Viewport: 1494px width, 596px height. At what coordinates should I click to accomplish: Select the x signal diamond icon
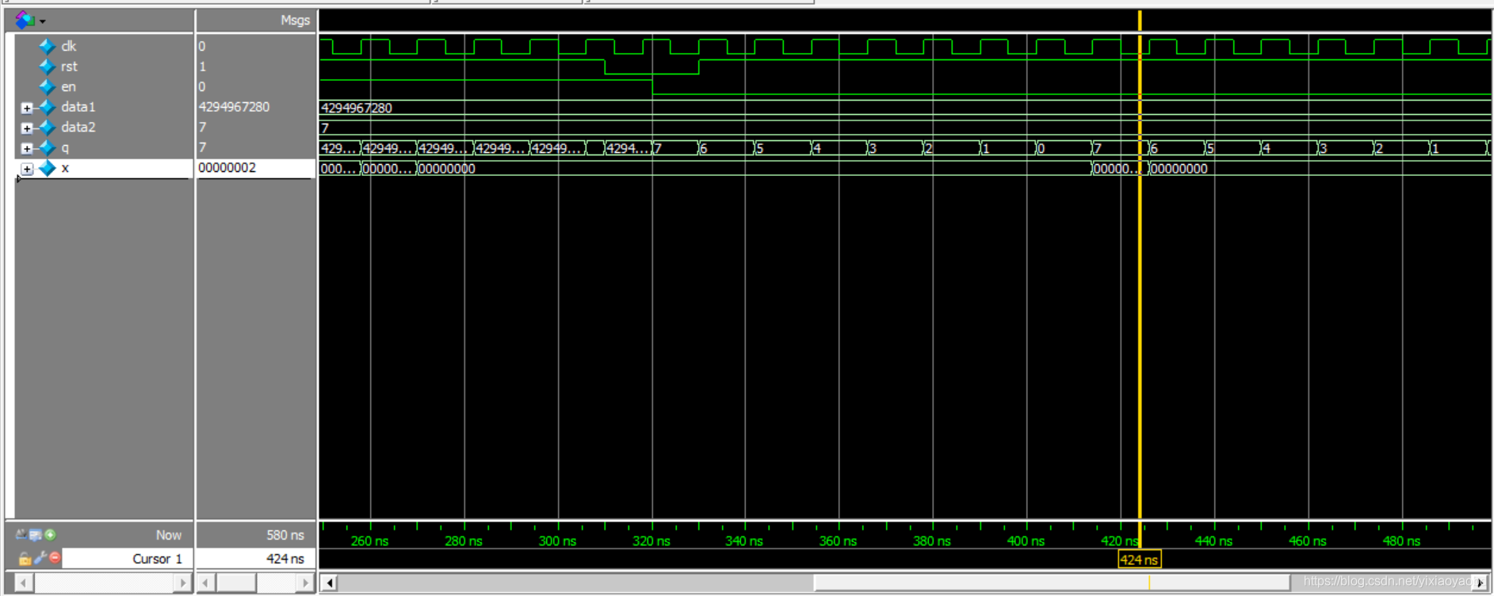click(48, 168)
